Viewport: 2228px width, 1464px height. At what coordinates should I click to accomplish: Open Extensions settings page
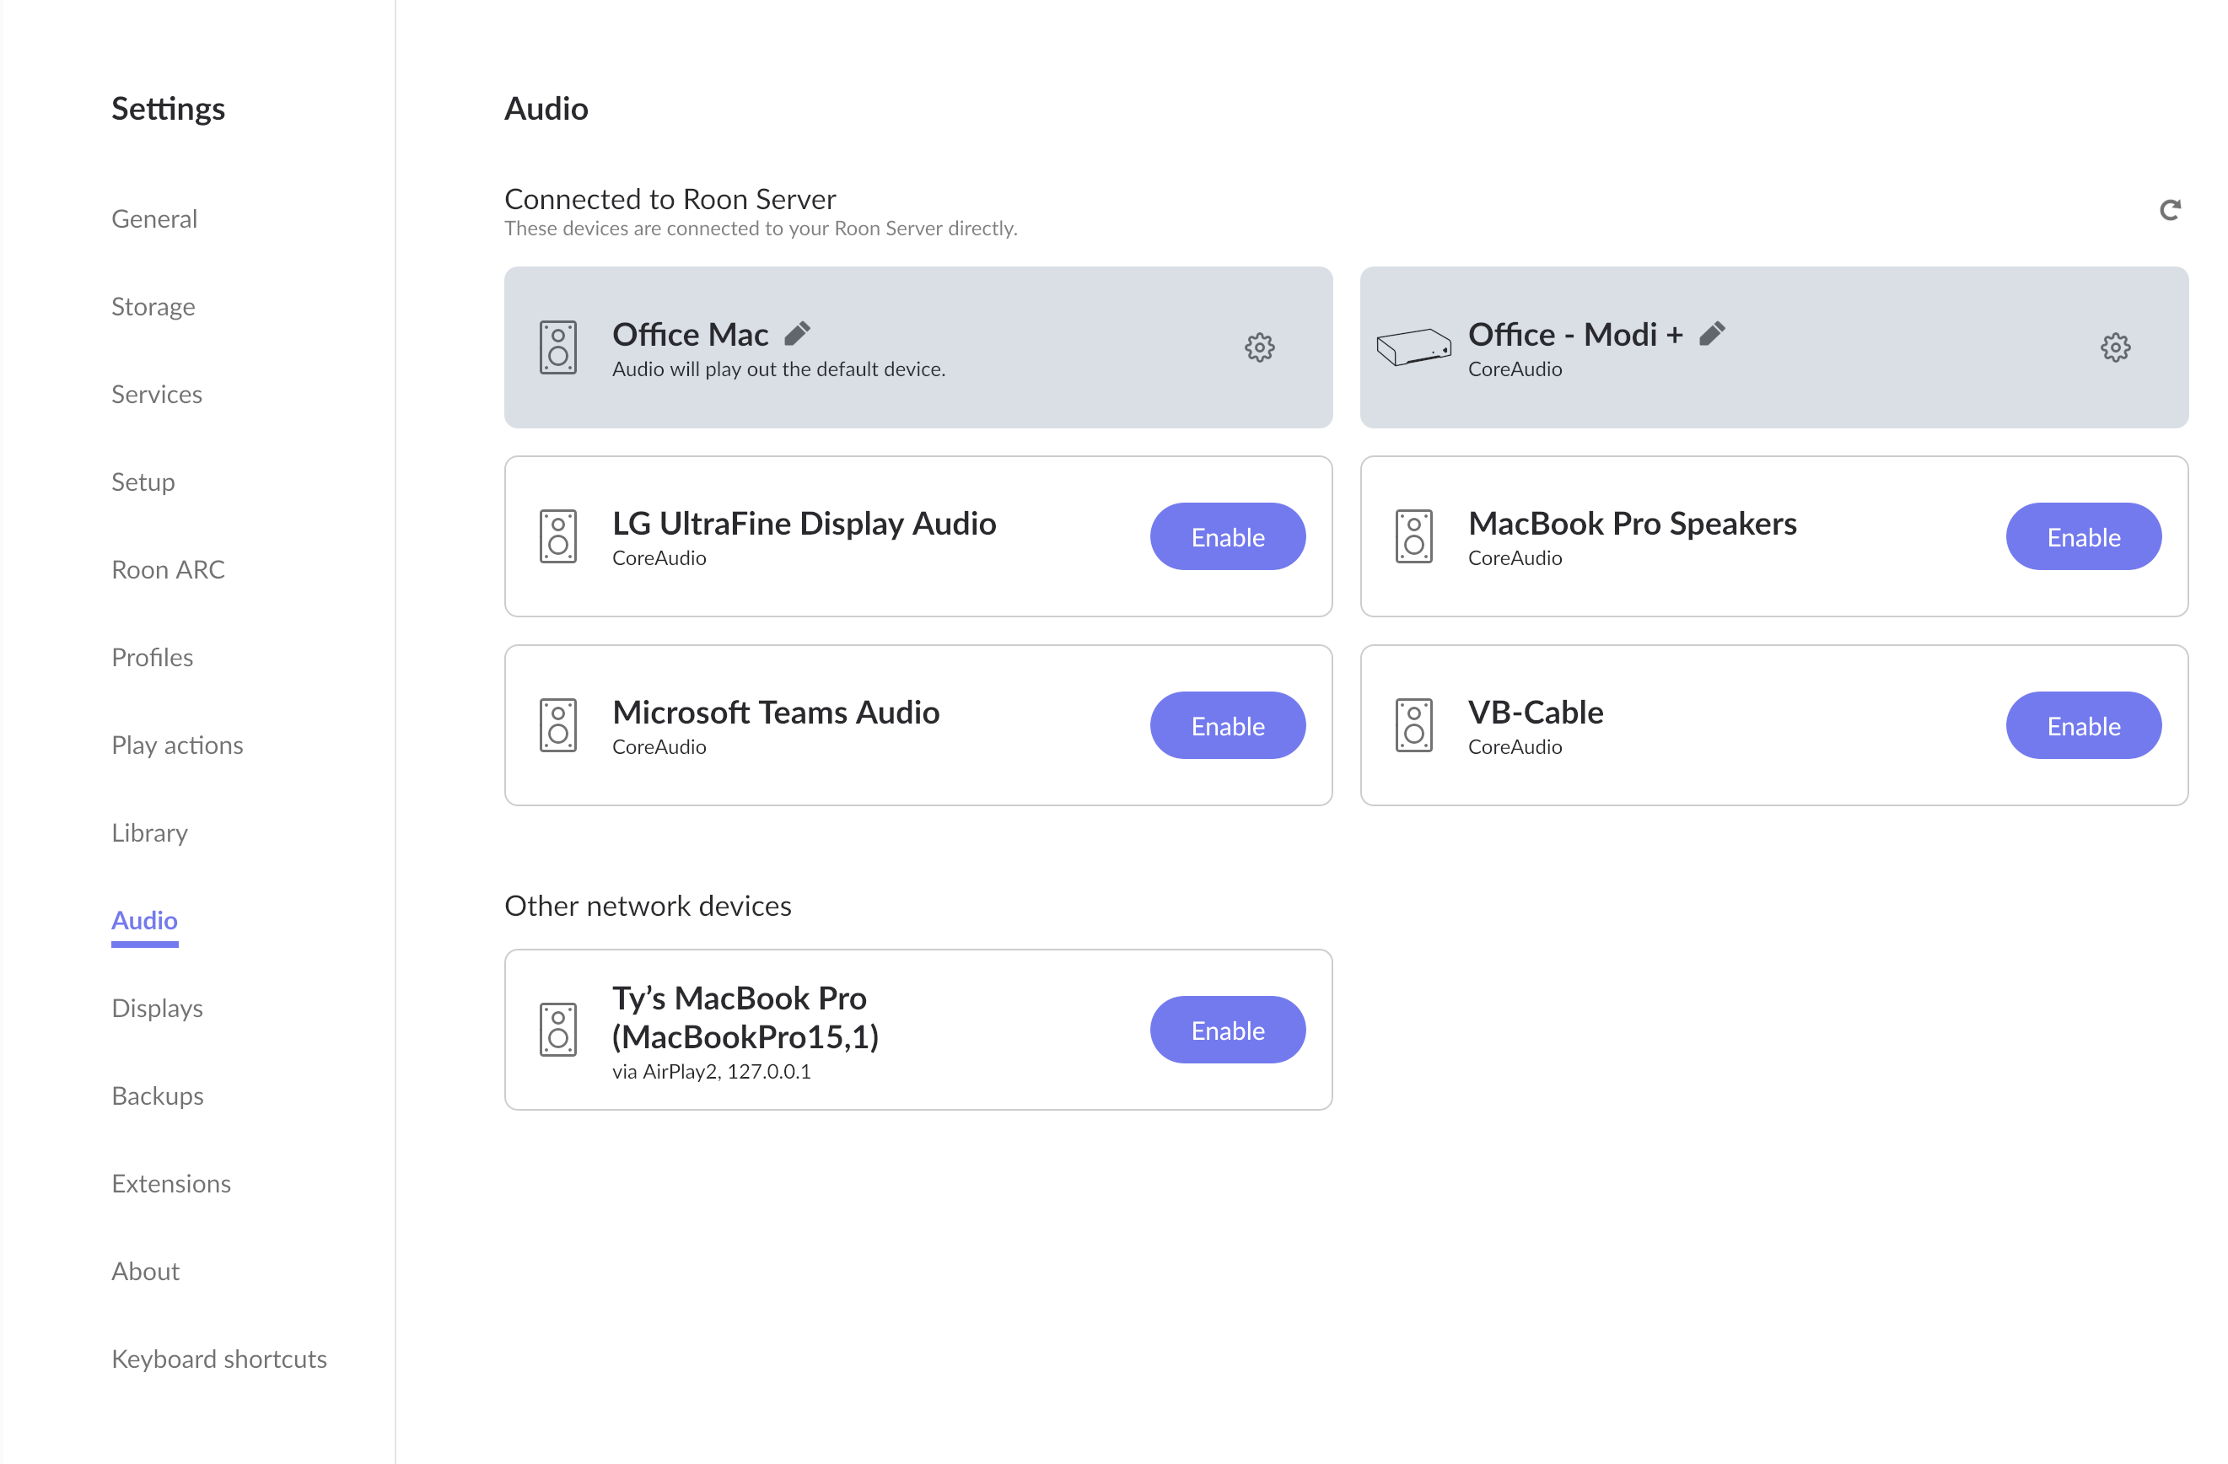click(171, 1184)
